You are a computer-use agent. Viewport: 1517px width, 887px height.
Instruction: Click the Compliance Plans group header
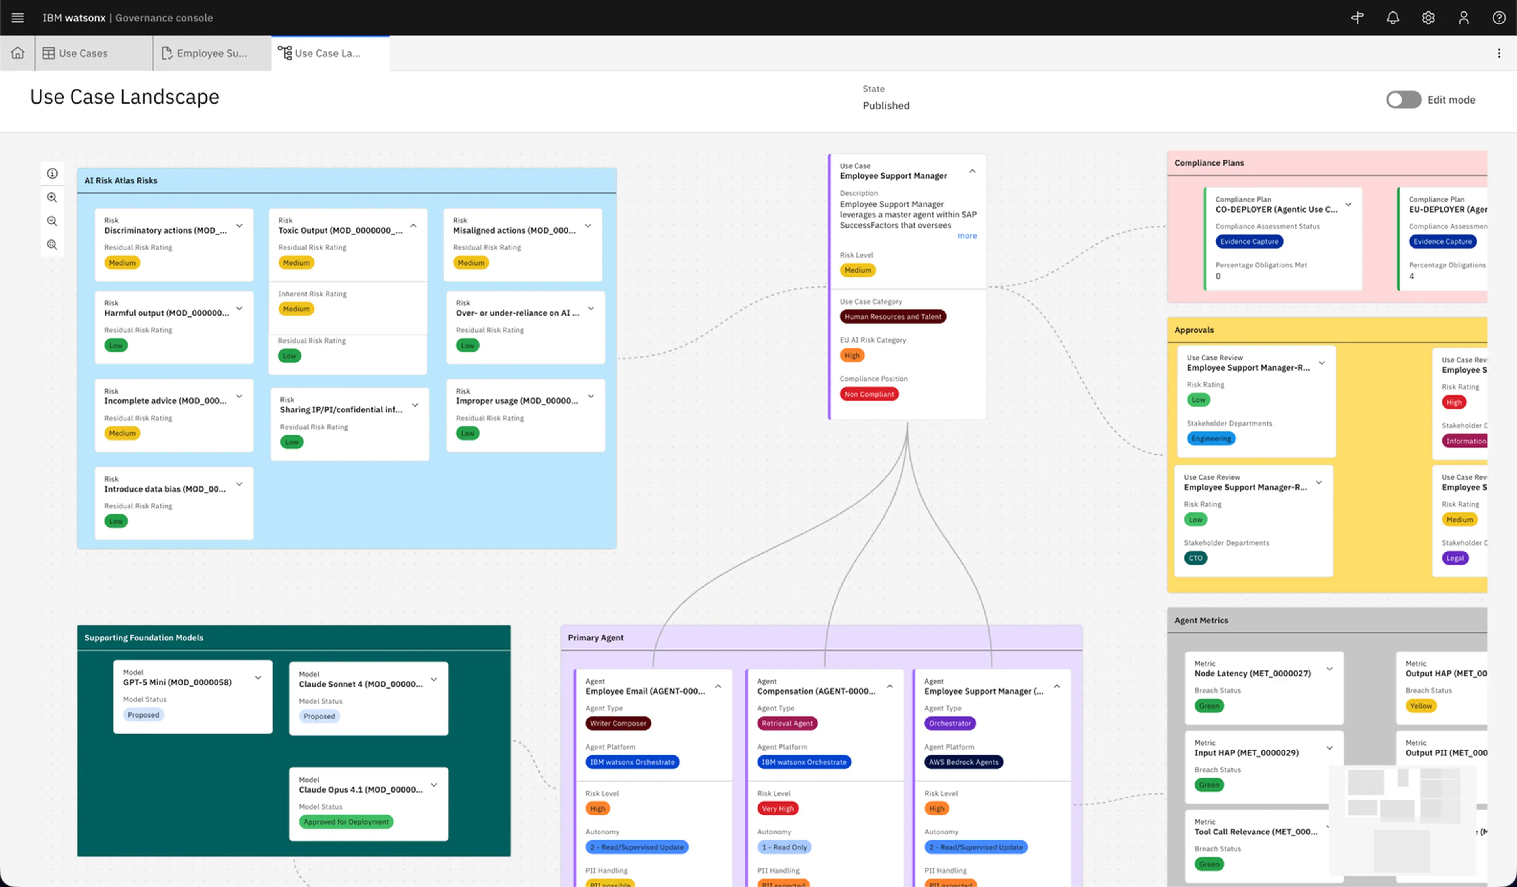click(x=1327, y=163)
